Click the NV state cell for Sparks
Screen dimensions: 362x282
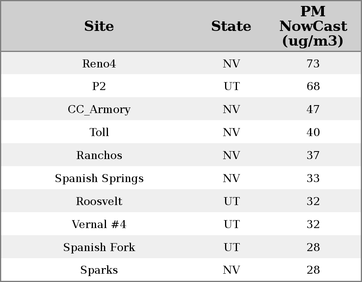[231, 270]
